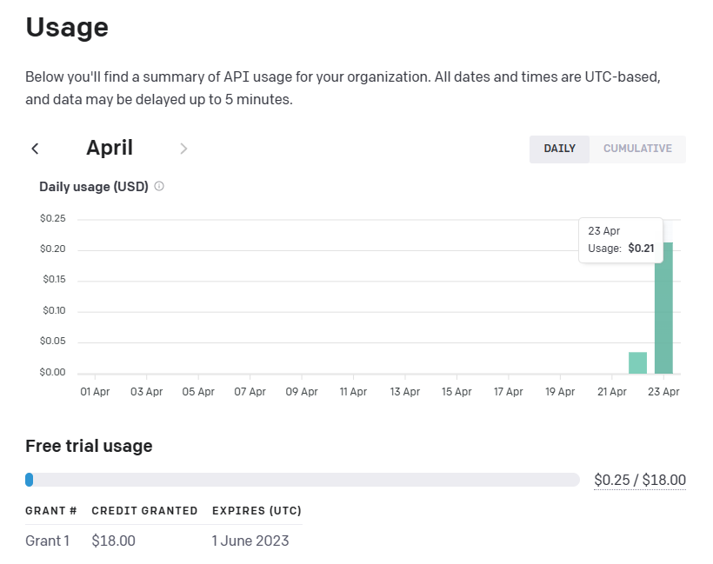Click the GRANT # column header
713x564 pixels.
51,510
